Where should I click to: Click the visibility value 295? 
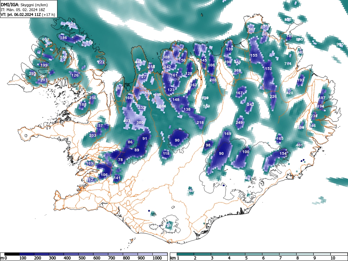point(32,73)
